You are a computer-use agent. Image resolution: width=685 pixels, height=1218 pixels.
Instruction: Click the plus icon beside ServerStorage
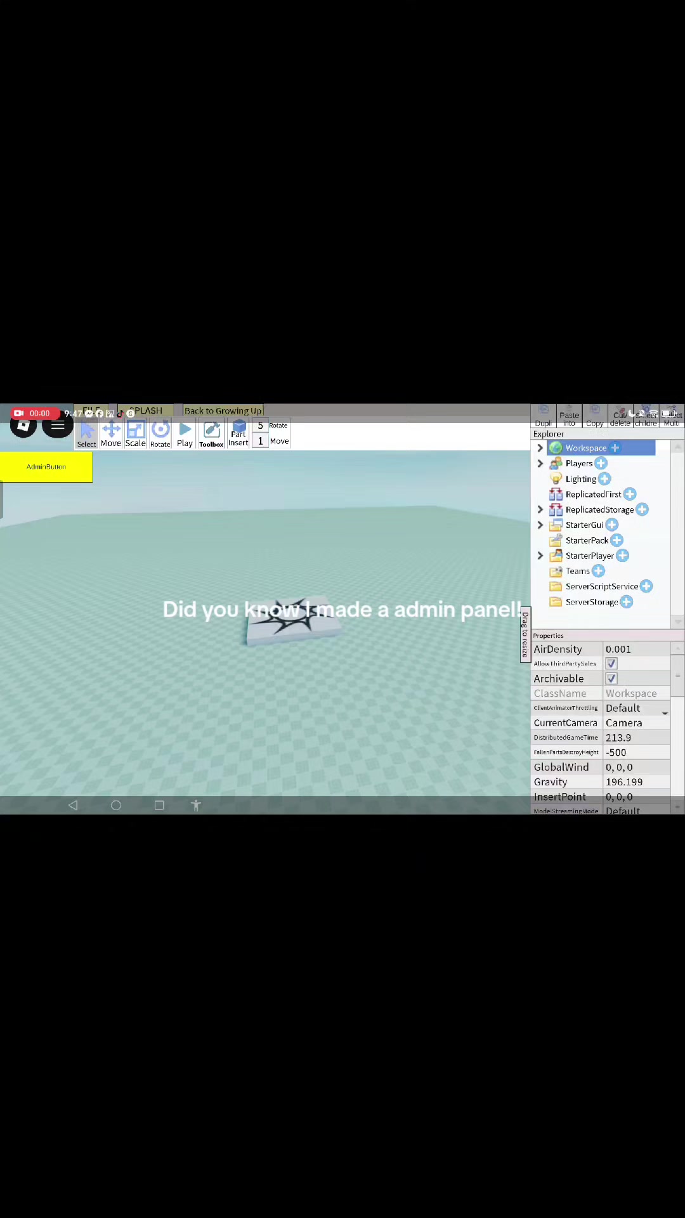coord(626,602)
